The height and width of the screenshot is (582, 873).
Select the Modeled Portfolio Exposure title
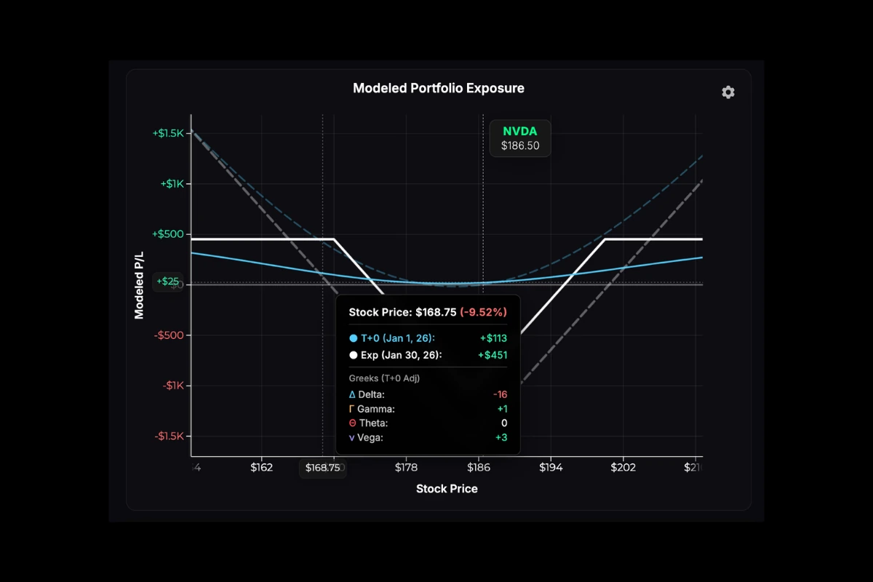click(438, 88)
